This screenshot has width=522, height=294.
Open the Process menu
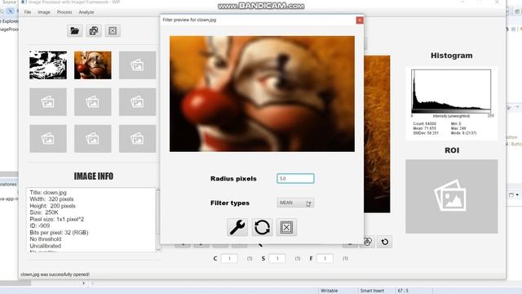[64, 12]
